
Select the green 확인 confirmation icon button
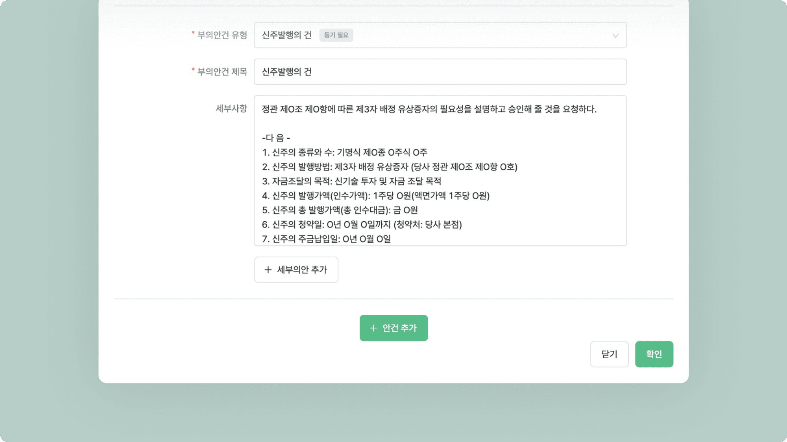click(654, 354)
